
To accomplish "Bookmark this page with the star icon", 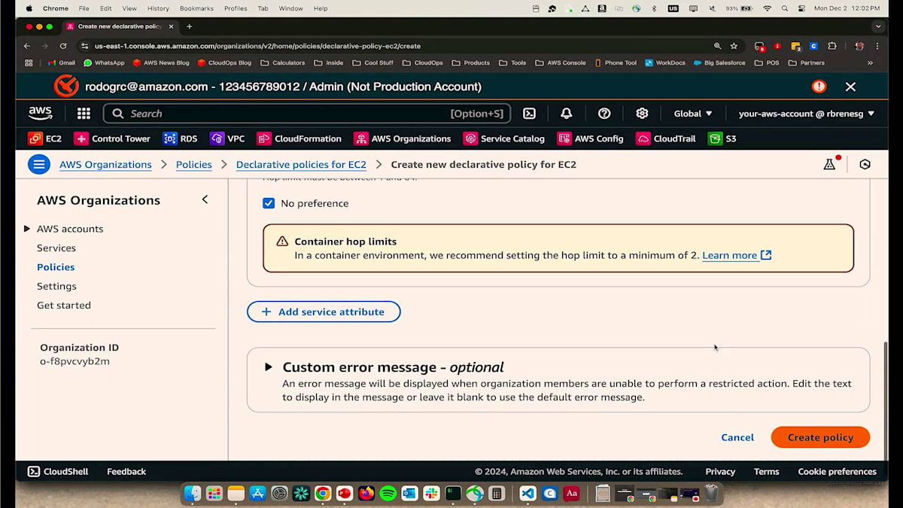I will 734,46.
